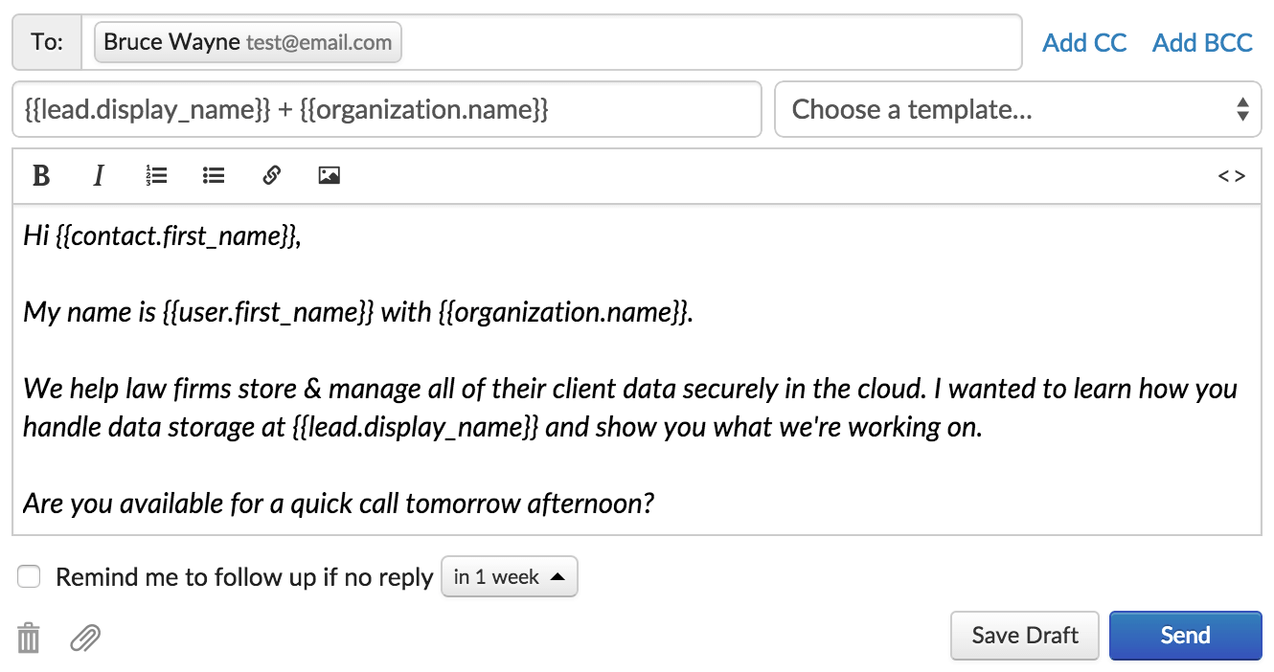This screenshot has width=1274, height=672.
Task: Insert an image into the email
Action: click(330, 176)
